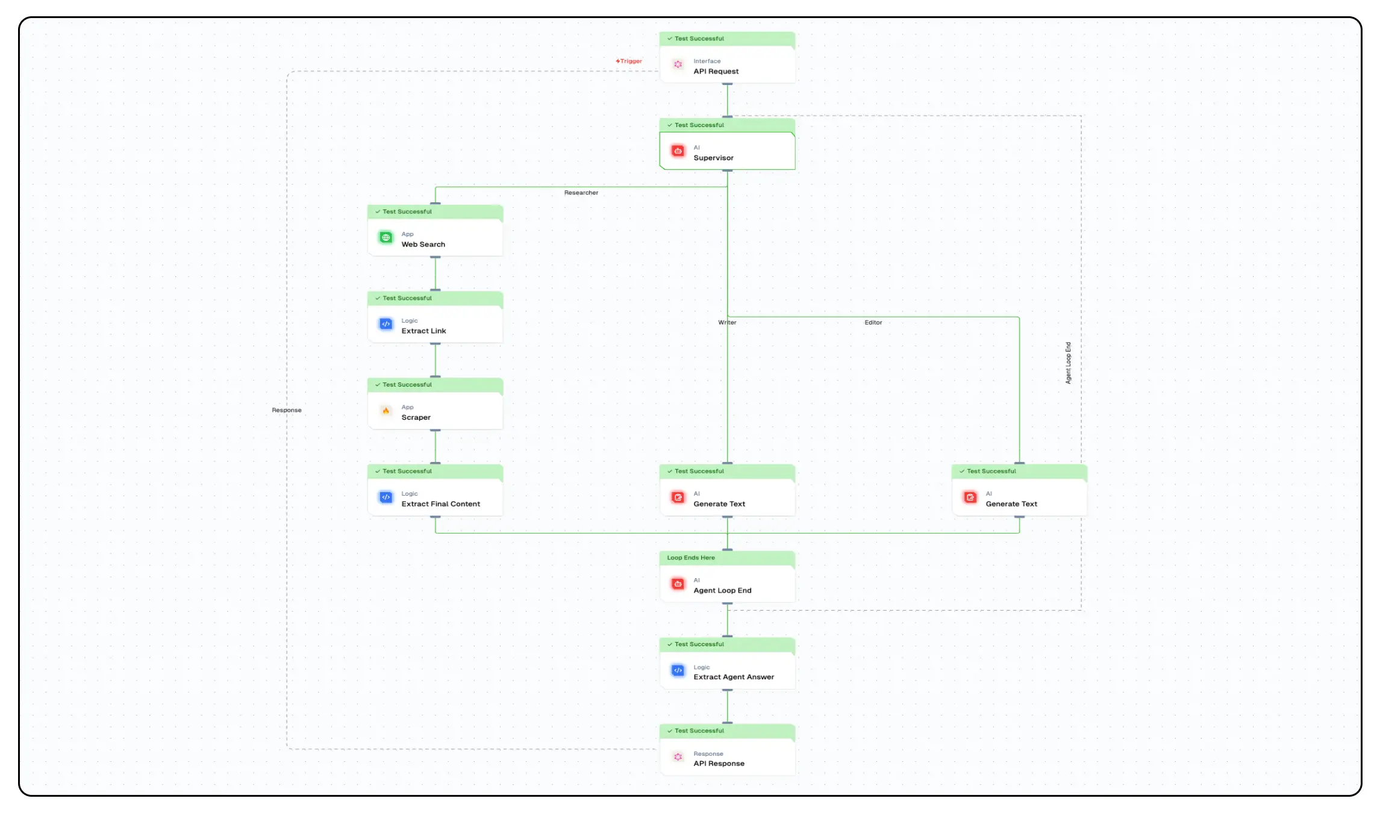This screenshot has width=1380, height=813.
Task: Select the Trigger label near API Request
Action: (x=629, y=60)
